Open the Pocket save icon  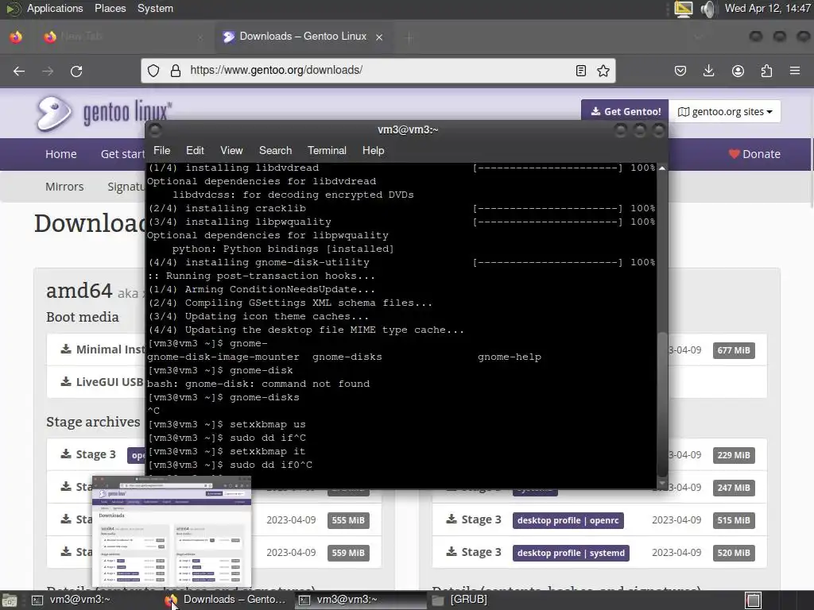[x=680, y=71]
